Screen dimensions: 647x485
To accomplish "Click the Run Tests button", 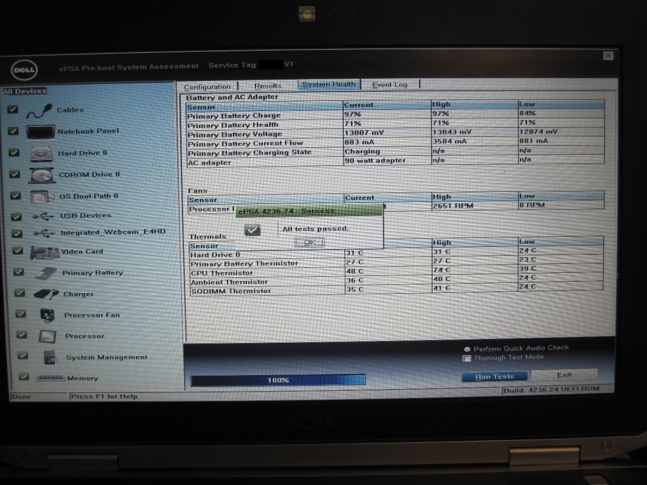I will 494,376.
